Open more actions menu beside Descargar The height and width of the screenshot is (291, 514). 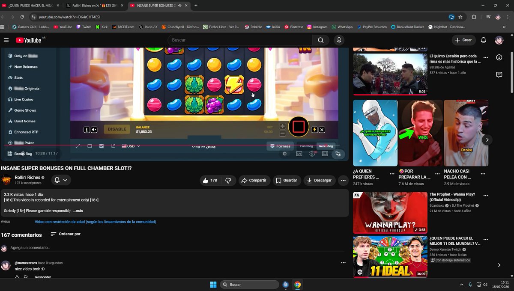click(343, 180)
